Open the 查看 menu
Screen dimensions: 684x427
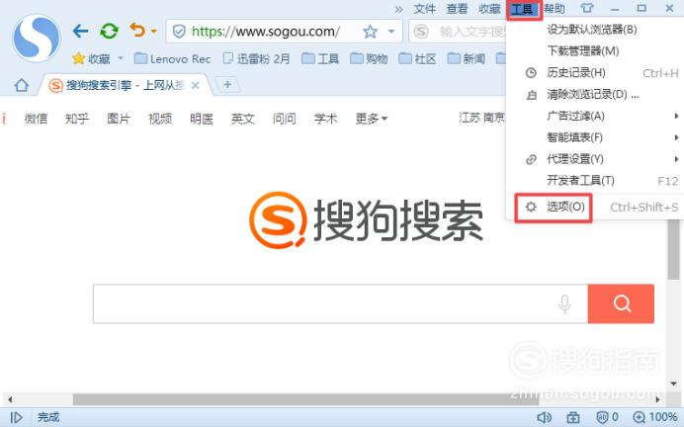pyautogui.click(x=457, y=9)
